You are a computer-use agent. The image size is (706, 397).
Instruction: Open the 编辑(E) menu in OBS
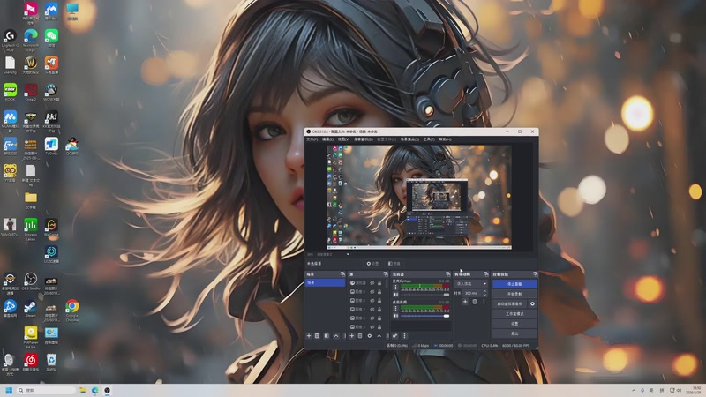[327, 139]
